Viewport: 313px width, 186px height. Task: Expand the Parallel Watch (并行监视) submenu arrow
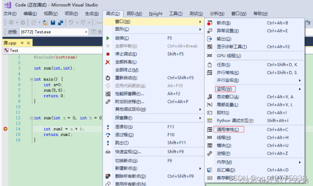(x=300, y=80)
